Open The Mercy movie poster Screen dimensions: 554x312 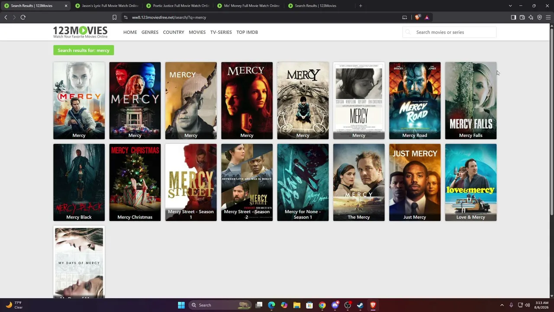[359, 182]
